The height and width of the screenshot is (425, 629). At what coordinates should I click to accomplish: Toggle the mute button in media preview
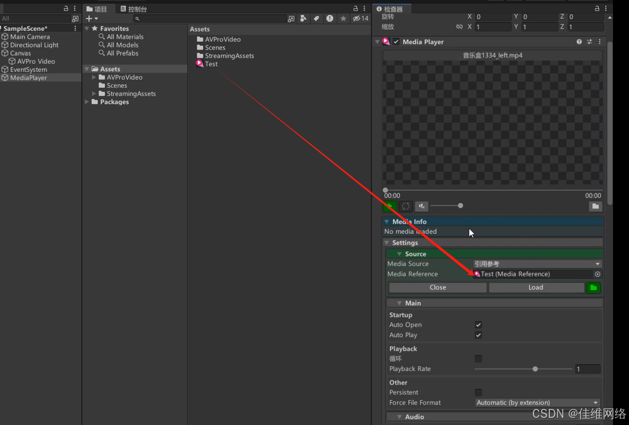[x=421, y=206]
